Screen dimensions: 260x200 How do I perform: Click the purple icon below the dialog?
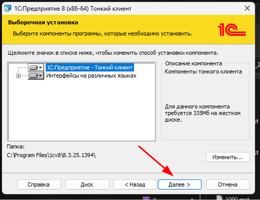[146, 198]
